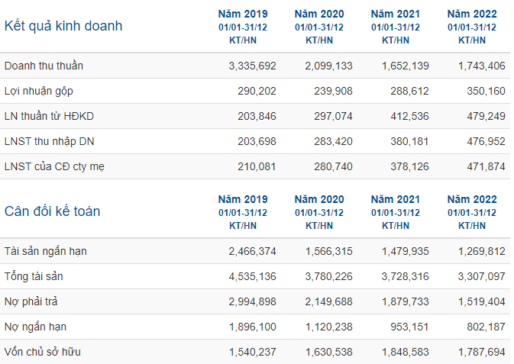Select Năm 2020 column header in Cân đối kế toán

coord(319,212)
